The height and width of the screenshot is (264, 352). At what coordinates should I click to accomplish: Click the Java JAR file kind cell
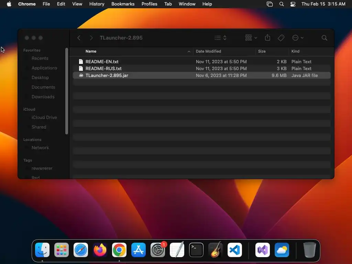pyautogui.click(x=305, y=75)
